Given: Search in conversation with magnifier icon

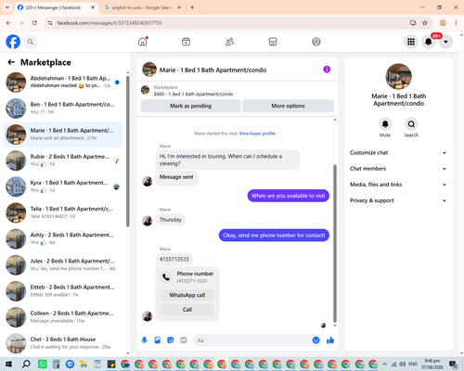Looking at the screenshot, I should pyautogui.click(x=411, y=124).
